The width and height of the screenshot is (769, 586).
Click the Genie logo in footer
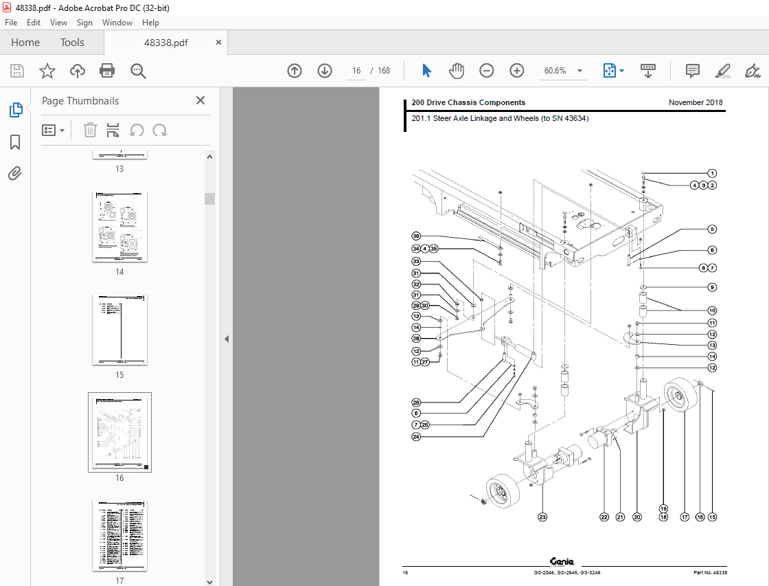(x=562, y=561)
